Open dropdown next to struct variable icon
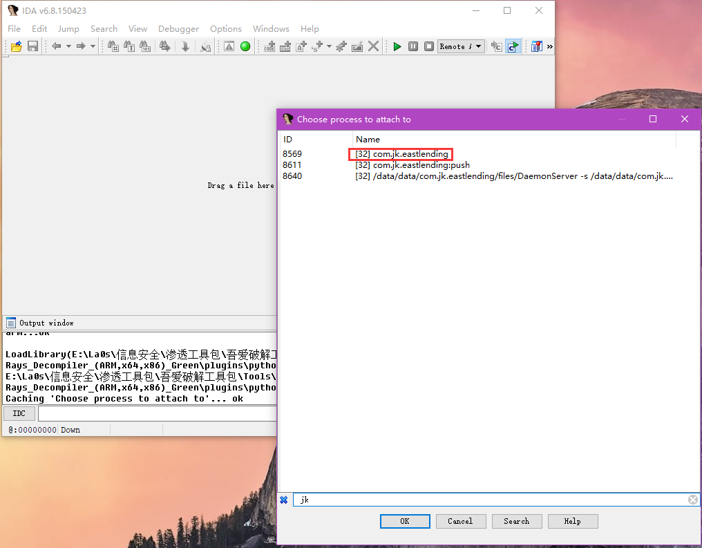The image size is (702, 548). [329, 46]
